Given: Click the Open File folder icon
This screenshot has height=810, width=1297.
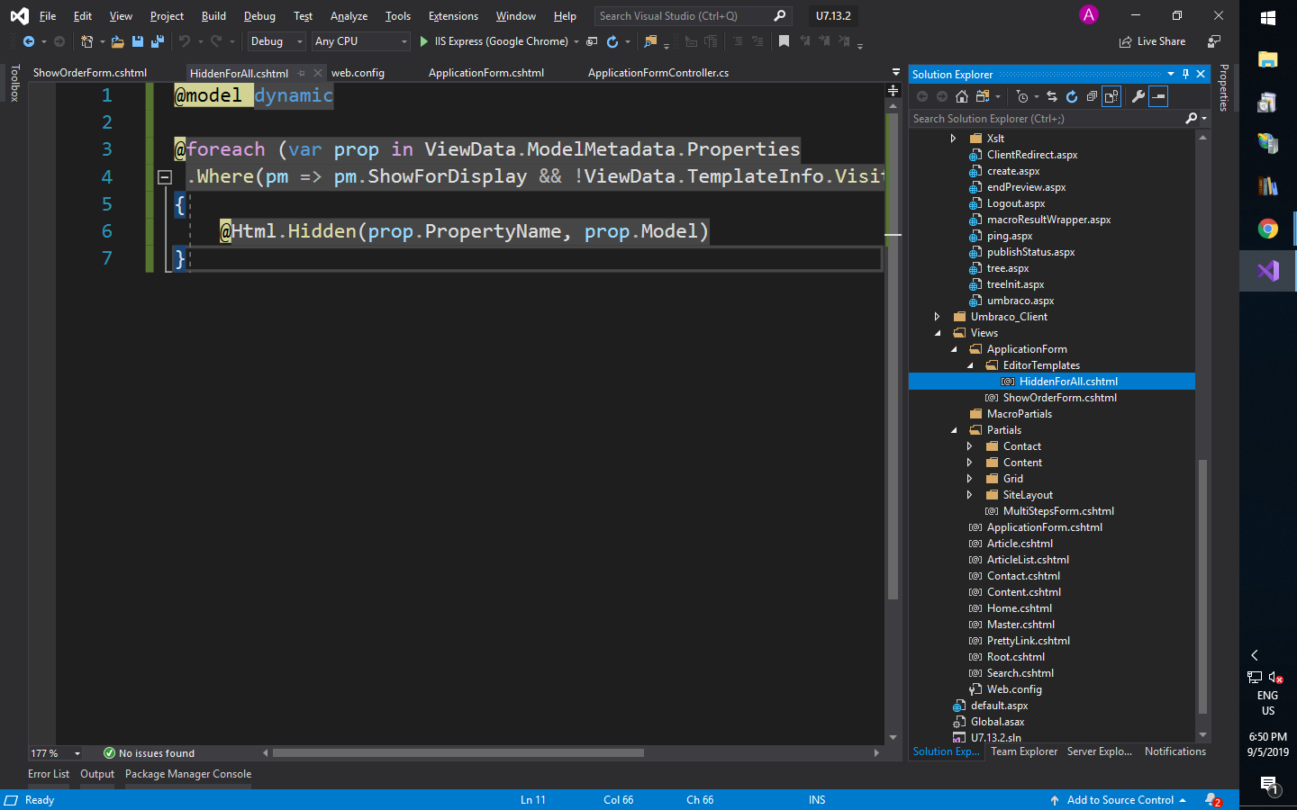Looking at the screenshot, I should pos(117,41).
